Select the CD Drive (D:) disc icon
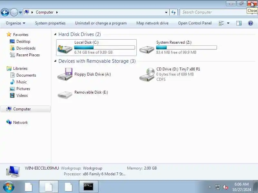 tap(147, 75)
